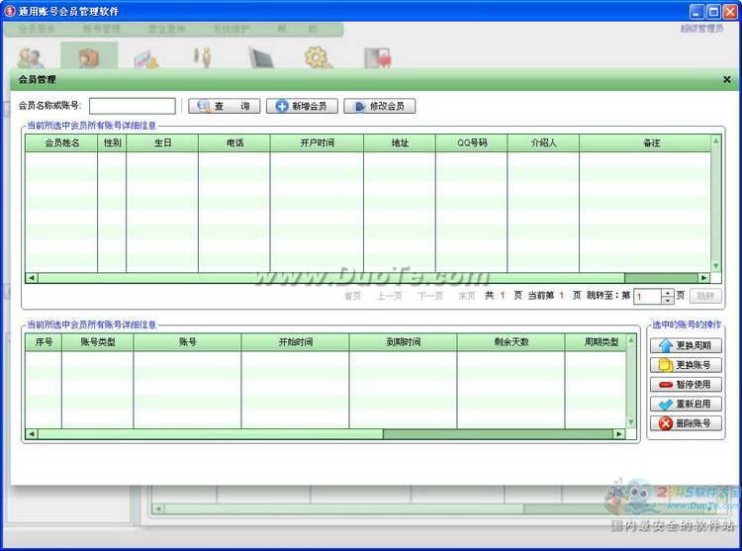Viewport: 742px width, 551px height.
Task: Click the 开户时间 column header
Action: tap(317, 142)
